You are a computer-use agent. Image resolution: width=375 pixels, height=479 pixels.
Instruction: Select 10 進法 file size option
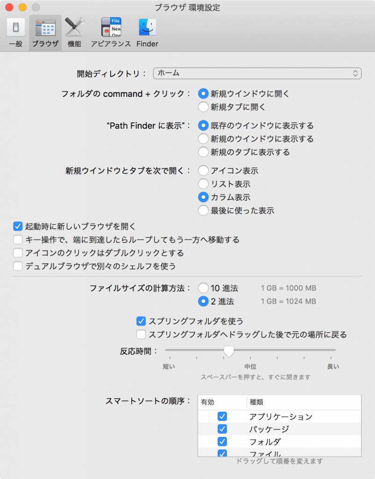click(203, 288)
